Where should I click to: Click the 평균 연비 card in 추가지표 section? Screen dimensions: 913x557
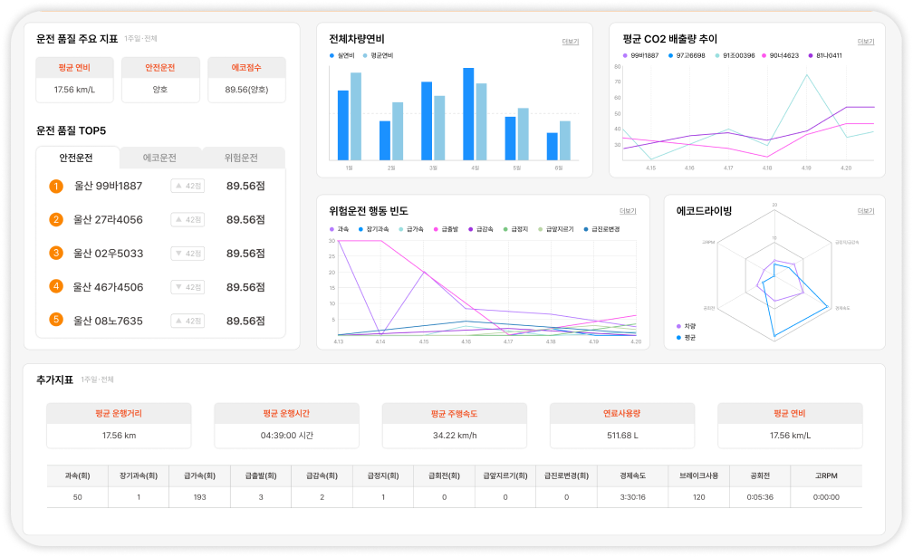790,426
